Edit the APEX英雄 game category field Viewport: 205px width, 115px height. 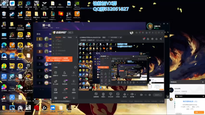115,37
